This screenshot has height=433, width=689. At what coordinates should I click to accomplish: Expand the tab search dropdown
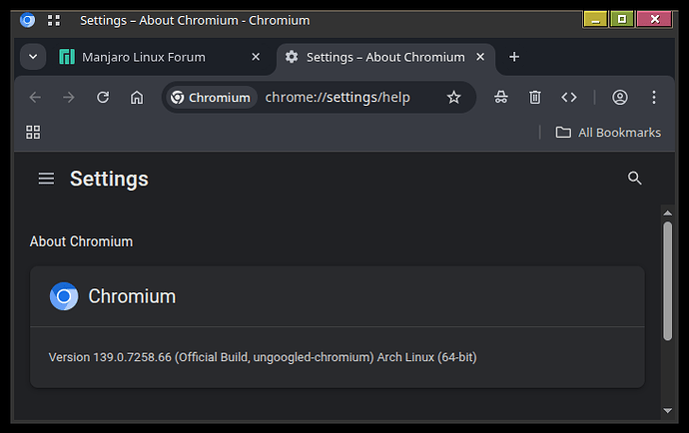pyautogui.click(x=33, y=57)
